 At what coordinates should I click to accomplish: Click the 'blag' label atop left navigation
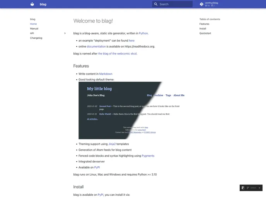(x=33, y=19)
